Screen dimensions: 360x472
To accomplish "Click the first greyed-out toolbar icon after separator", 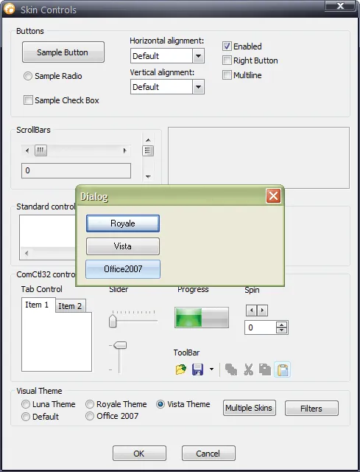I will tap(231, 369).
